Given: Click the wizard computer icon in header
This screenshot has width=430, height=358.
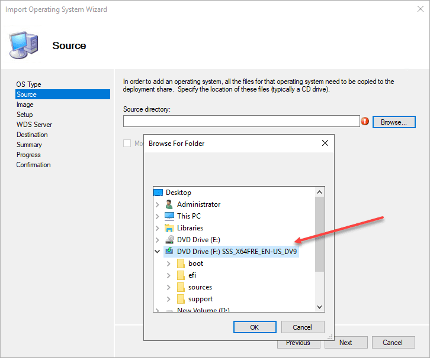Looking at the screenshot, I should [24, 45].
